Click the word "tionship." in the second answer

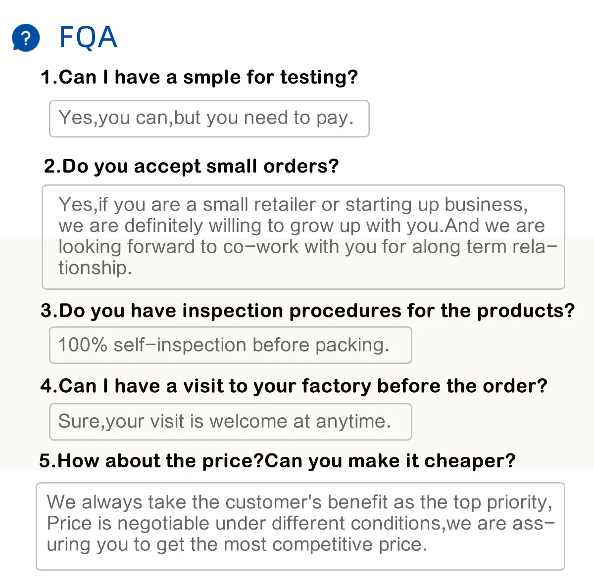pyautogui.click(x=95, y=268)
